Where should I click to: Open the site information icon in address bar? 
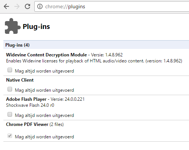[x=40, y=6]
